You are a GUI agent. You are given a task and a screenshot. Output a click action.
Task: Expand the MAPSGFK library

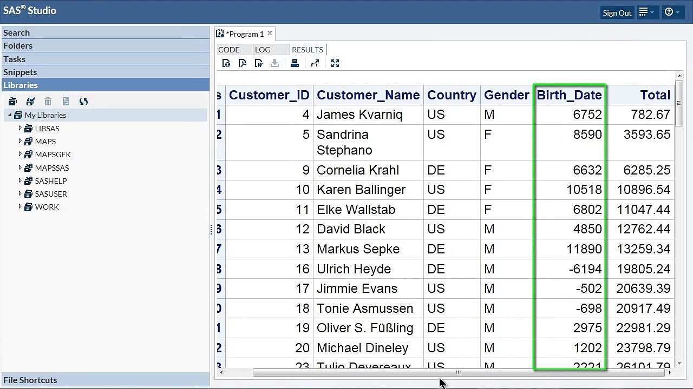pyautogui.click(x=20, y=155)
